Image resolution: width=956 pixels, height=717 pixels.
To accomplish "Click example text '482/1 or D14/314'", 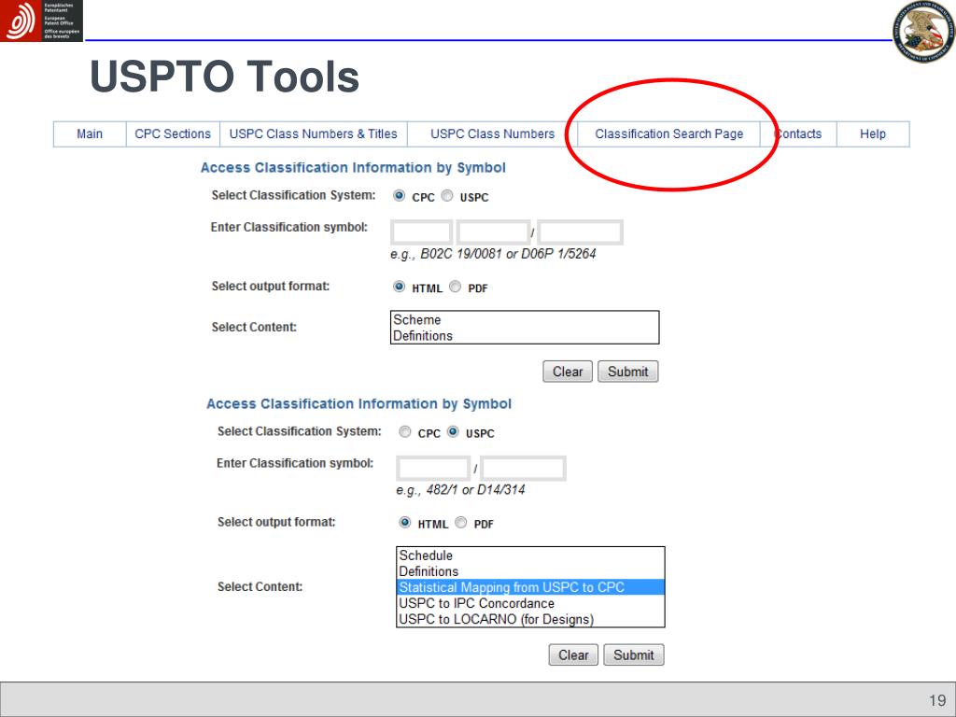I will coord(475,489).
